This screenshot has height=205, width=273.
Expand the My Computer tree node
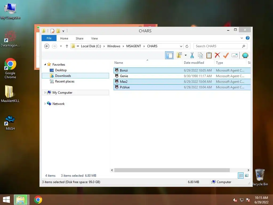45,93
